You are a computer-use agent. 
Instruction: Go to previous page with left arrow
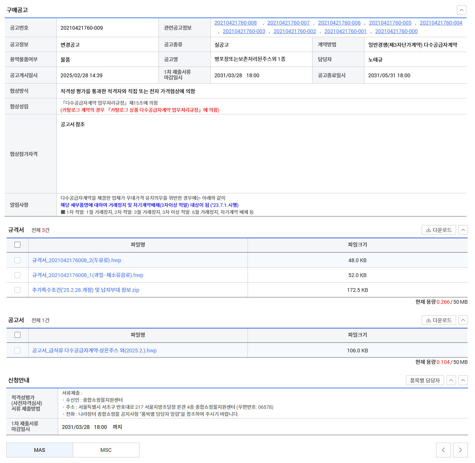[x=443, y=450]
